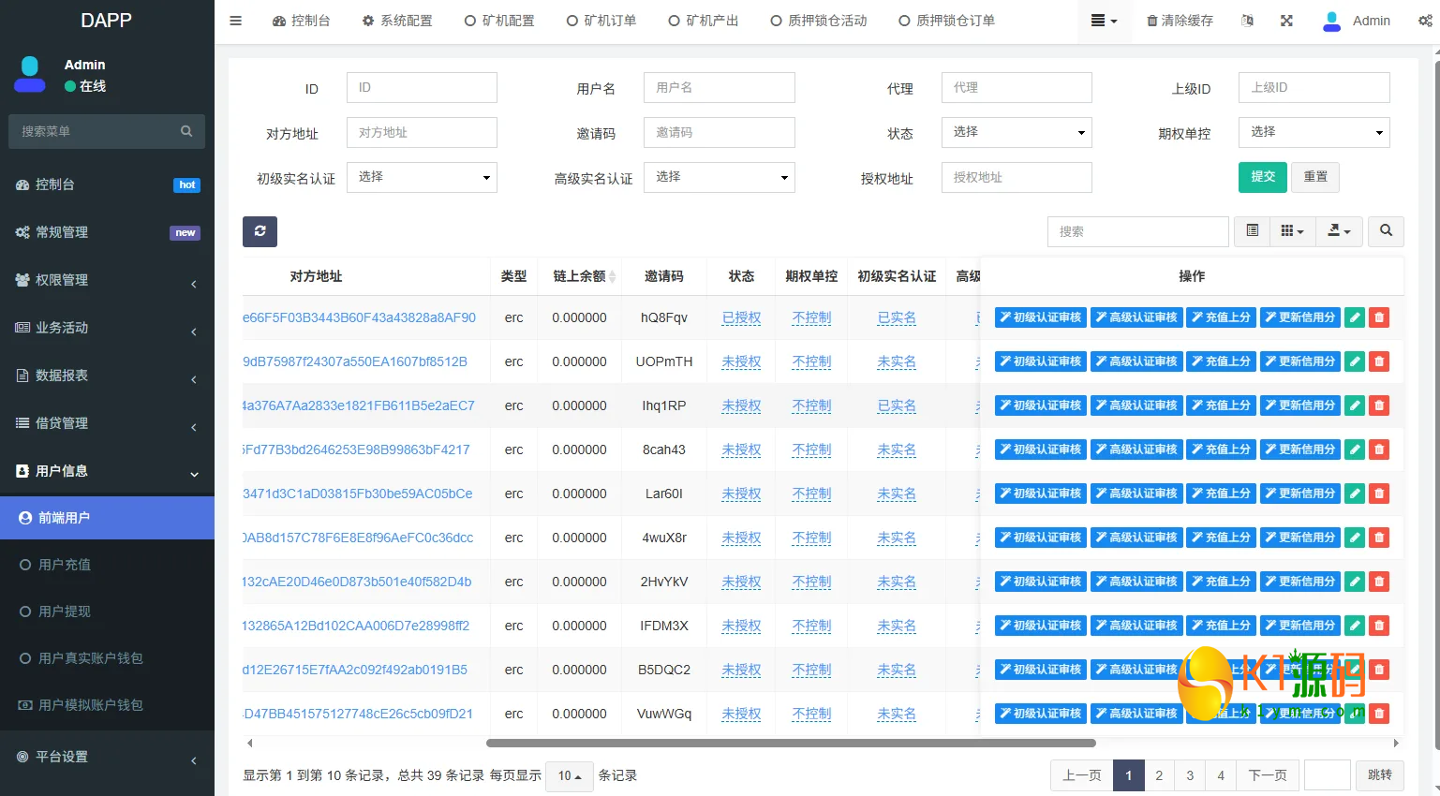Toggle card view table icon

click(1252, 230)
